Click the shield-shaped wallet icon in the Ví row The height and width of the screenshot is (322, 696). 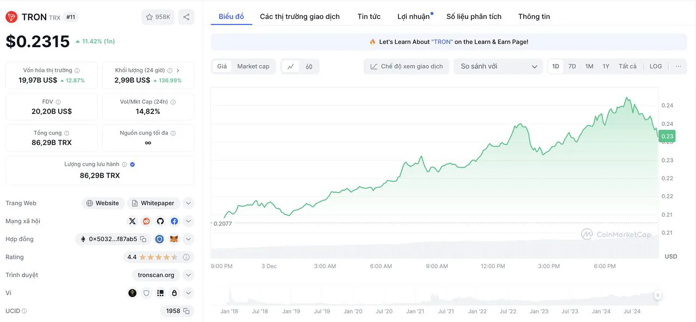(x=146, y=293)
